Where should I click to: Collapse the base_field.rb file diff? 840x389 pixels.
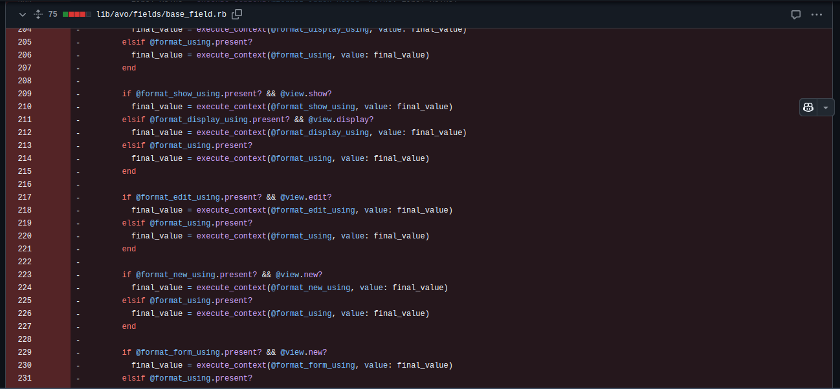pyautogui.click(x=23, y=14)
